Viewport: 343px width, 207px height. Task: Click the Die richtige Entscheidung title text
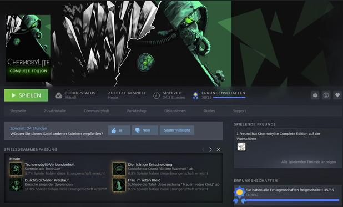150,165
